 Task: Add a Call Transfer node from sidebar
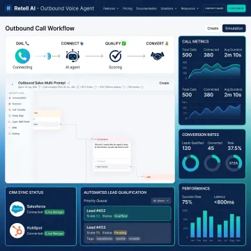pos(17,109)
